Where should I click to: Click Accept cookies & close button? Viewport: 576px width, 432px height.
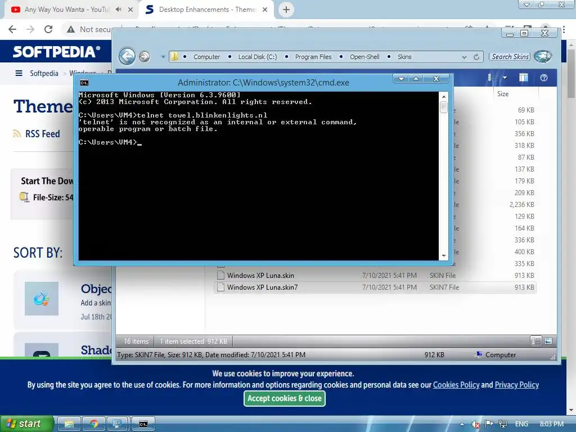(x=284, y=398)
